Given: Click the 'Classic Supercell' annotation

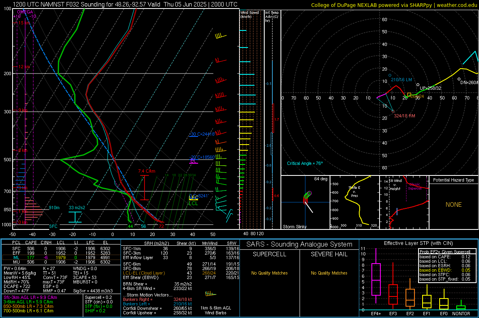Looking at the screenshot, I should click(415, 186).
